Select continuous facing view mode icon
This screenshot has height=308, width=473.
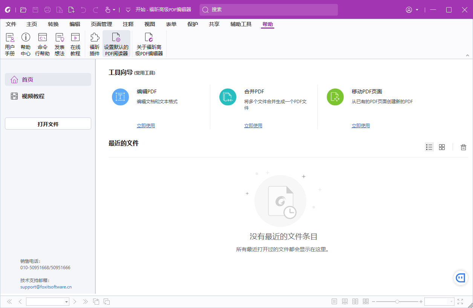[x=366, y=302]
